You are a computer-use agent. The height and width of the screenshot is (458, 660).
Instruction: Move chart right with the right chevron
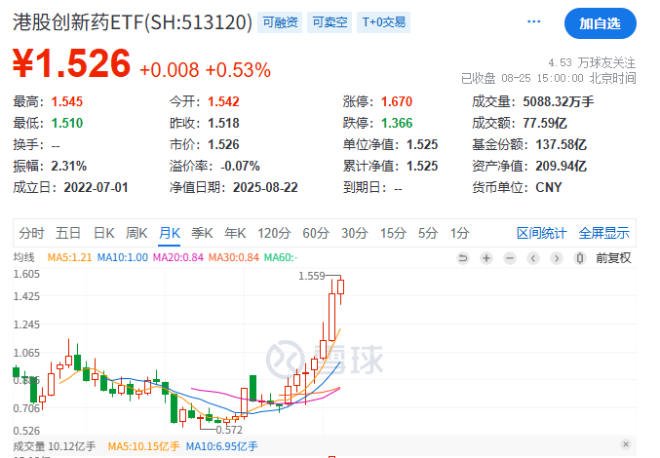557,258
